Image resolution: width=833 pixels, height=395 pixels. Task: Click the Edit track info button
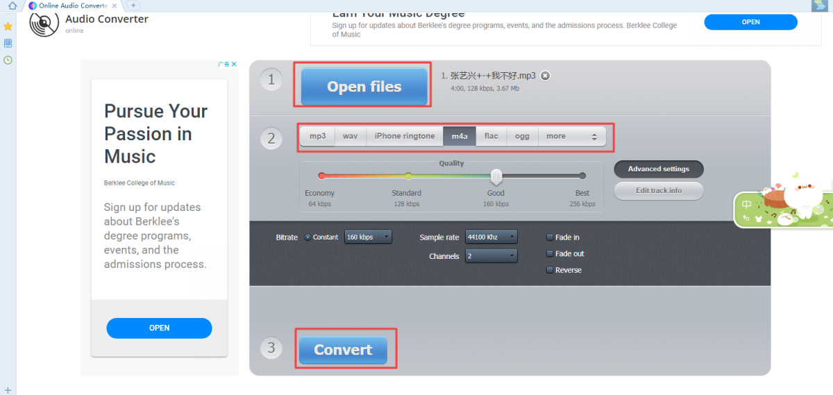659,190
